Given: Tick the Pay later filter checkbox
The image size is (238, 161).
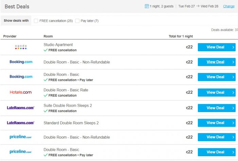Looking at the screenshot, I should pyautogui.click(x=77, y=21).
